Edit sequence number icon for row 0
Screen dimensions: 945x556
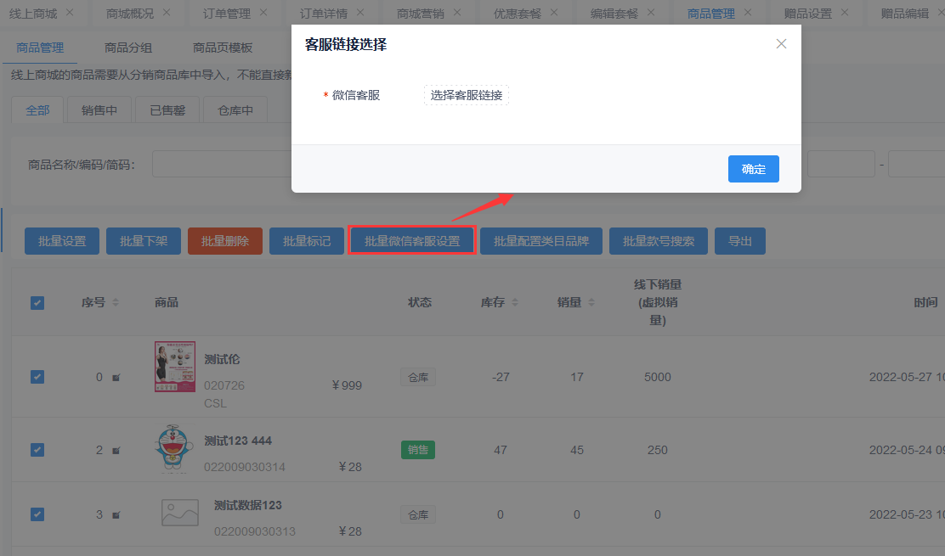point(116,378)
